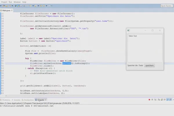The height and width of the screenshot is (116, 174).
Task: Click the TODO Auto-generated catch block comment
Action: click(51, 71)
